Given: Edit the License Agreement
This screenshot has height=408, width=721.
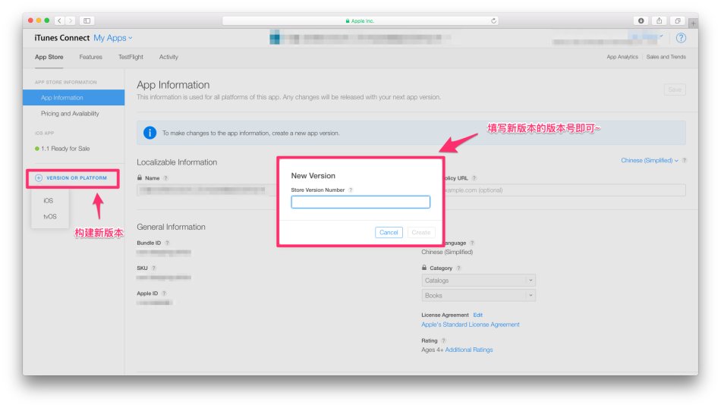Looking at the screenshot, I should pos(477,315).
